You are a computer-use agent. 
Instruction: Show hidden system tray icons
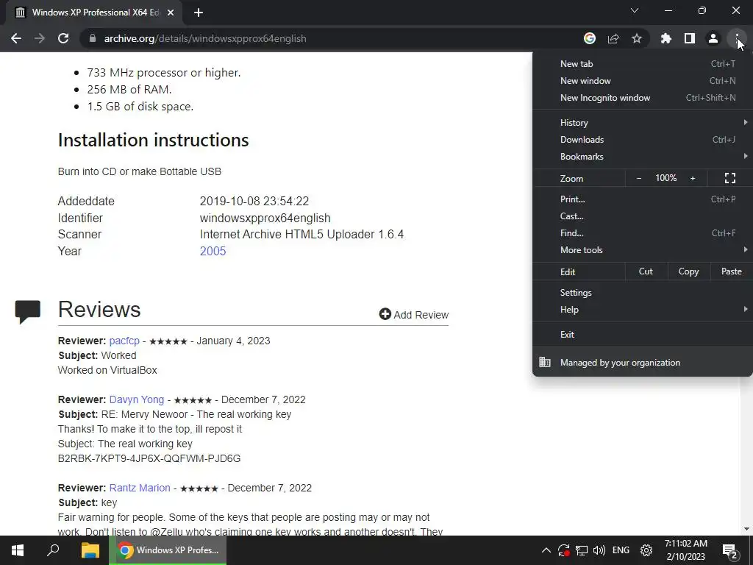pyautogui.click(x=546, y=550)
